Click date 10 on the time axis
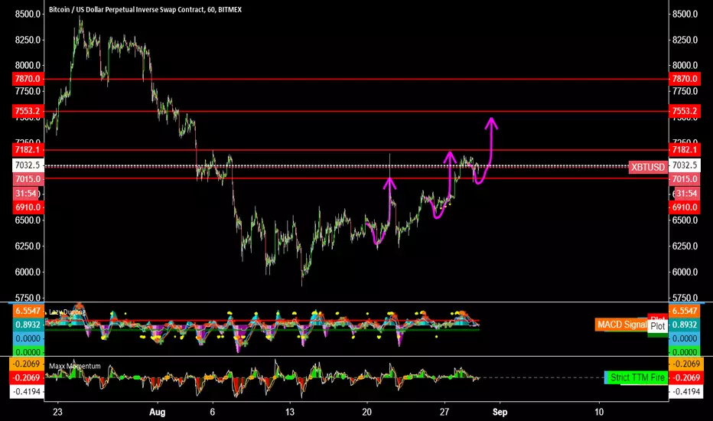This screenshot has width=713, height=421. pyautogui.click(x=599, y=413)
